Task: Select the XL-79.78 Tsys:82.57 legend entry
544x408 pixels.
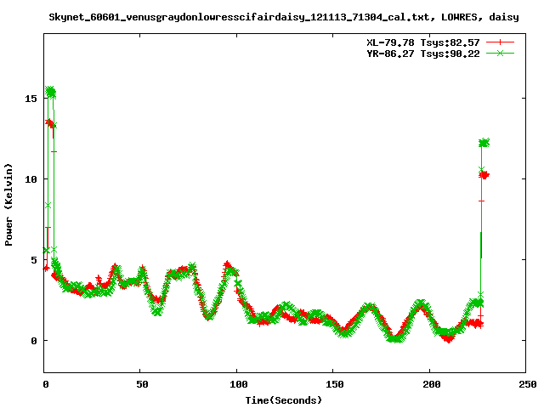Action: (x=423, y=42)
